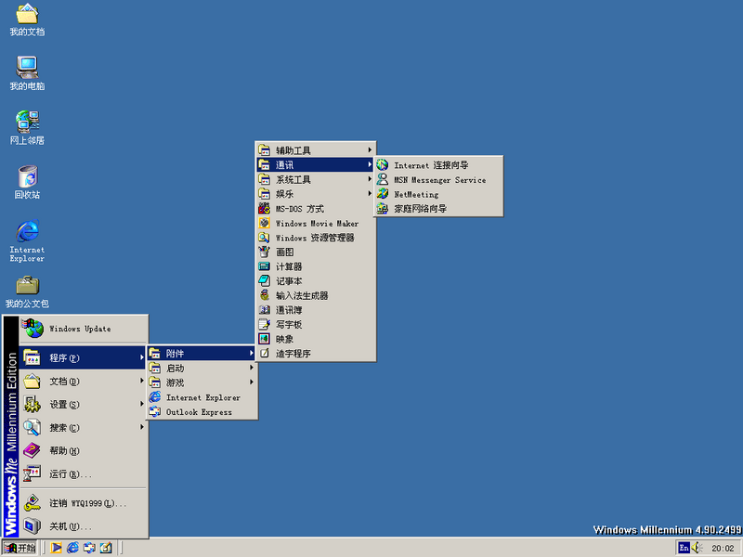743x557 pixels.
Task: Open Windows Movie Maker
Action: pos(316,223)
